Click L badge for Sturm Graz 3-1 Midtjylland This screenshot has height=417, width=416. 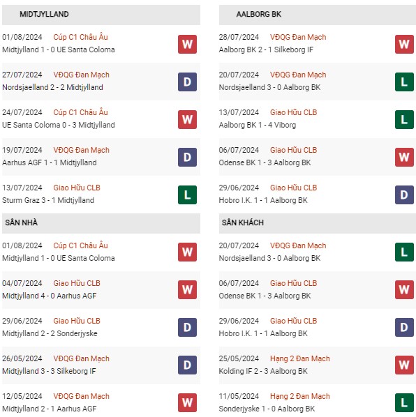click(x=187, y=195)
